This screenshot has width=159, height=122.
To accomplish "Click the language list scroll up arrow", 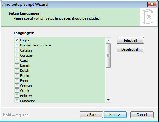I will [108, 40].
